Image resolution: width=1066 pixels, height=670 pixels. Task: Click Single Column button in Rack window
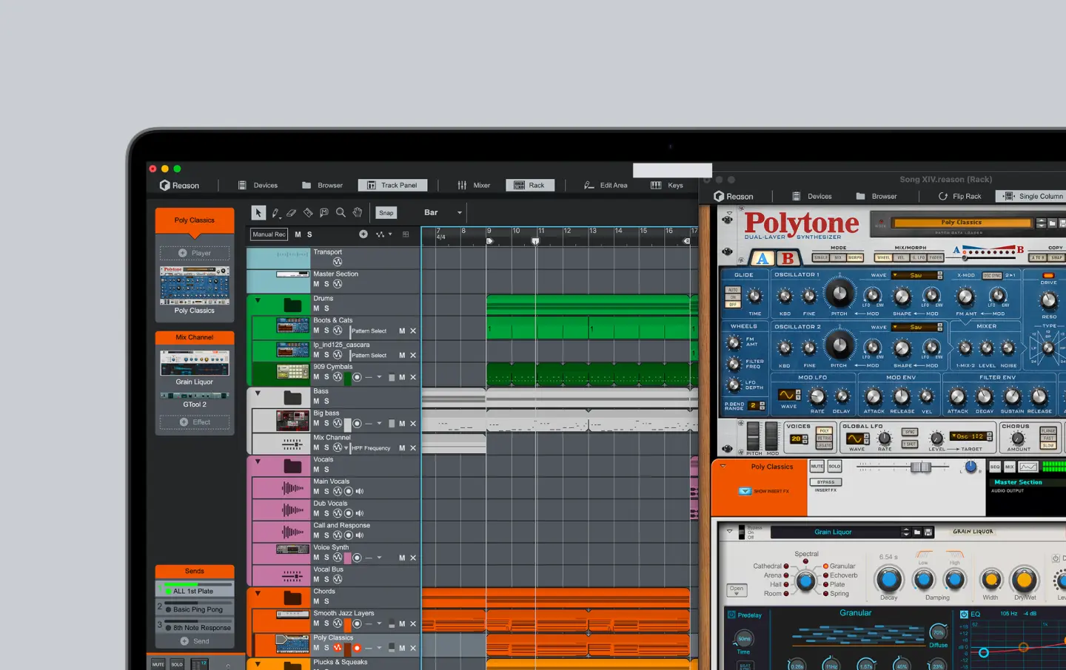tap(1033, 197)
